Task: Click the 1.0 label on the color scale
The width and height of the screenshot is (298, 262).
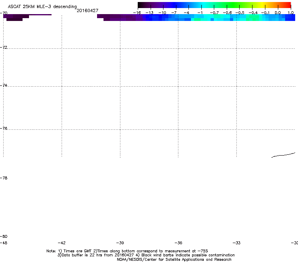Action: pyautogui.click(x=291, y=13)
